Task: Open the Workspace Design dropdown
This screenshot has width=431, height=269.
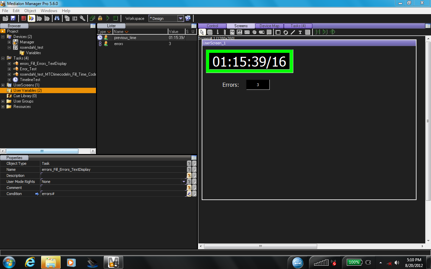Action: [180, 18]
